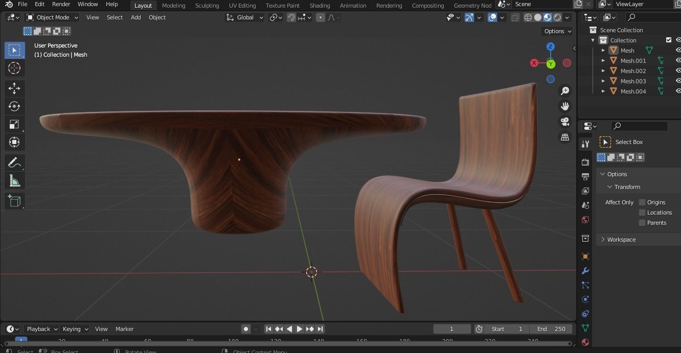Open the Render properties tab
The height and width of the screenshot is (353, 681).
(x=585, y=162)
